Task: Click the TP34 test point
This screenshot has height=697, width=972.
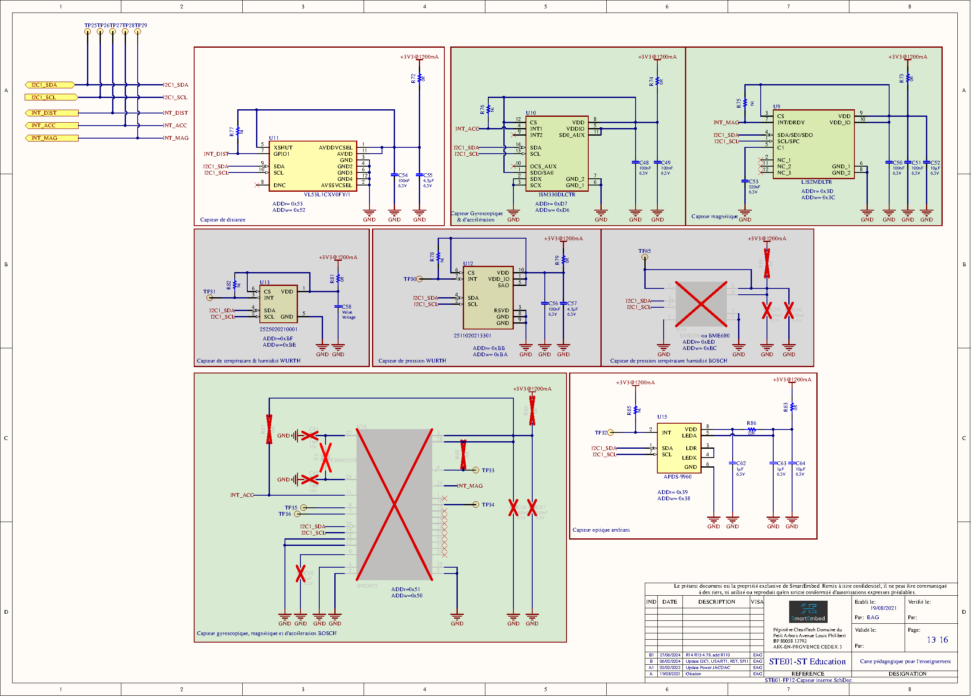Action: click(x=476, y=504)
